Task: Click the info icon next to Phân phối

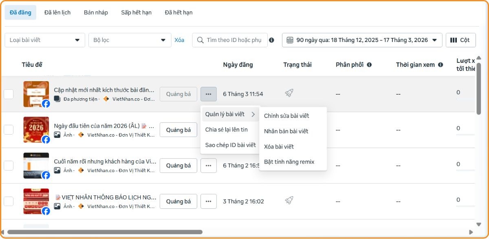Action: [x=369, y=64]
